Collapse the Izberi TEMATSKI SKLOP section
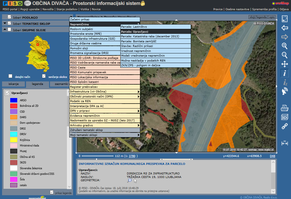The width and height of the screenshot is (291, 199). click(5, 23)
